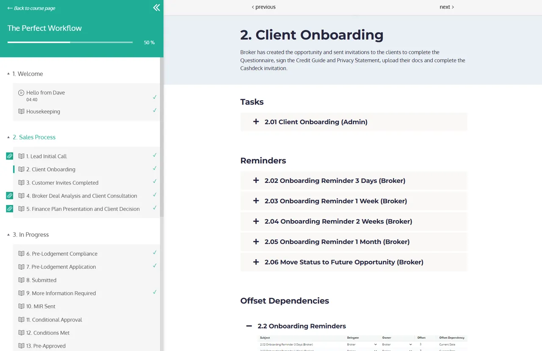Click the book icon beside More Information Required
Viewport: 542px width, 351px height.
(21, 293)
